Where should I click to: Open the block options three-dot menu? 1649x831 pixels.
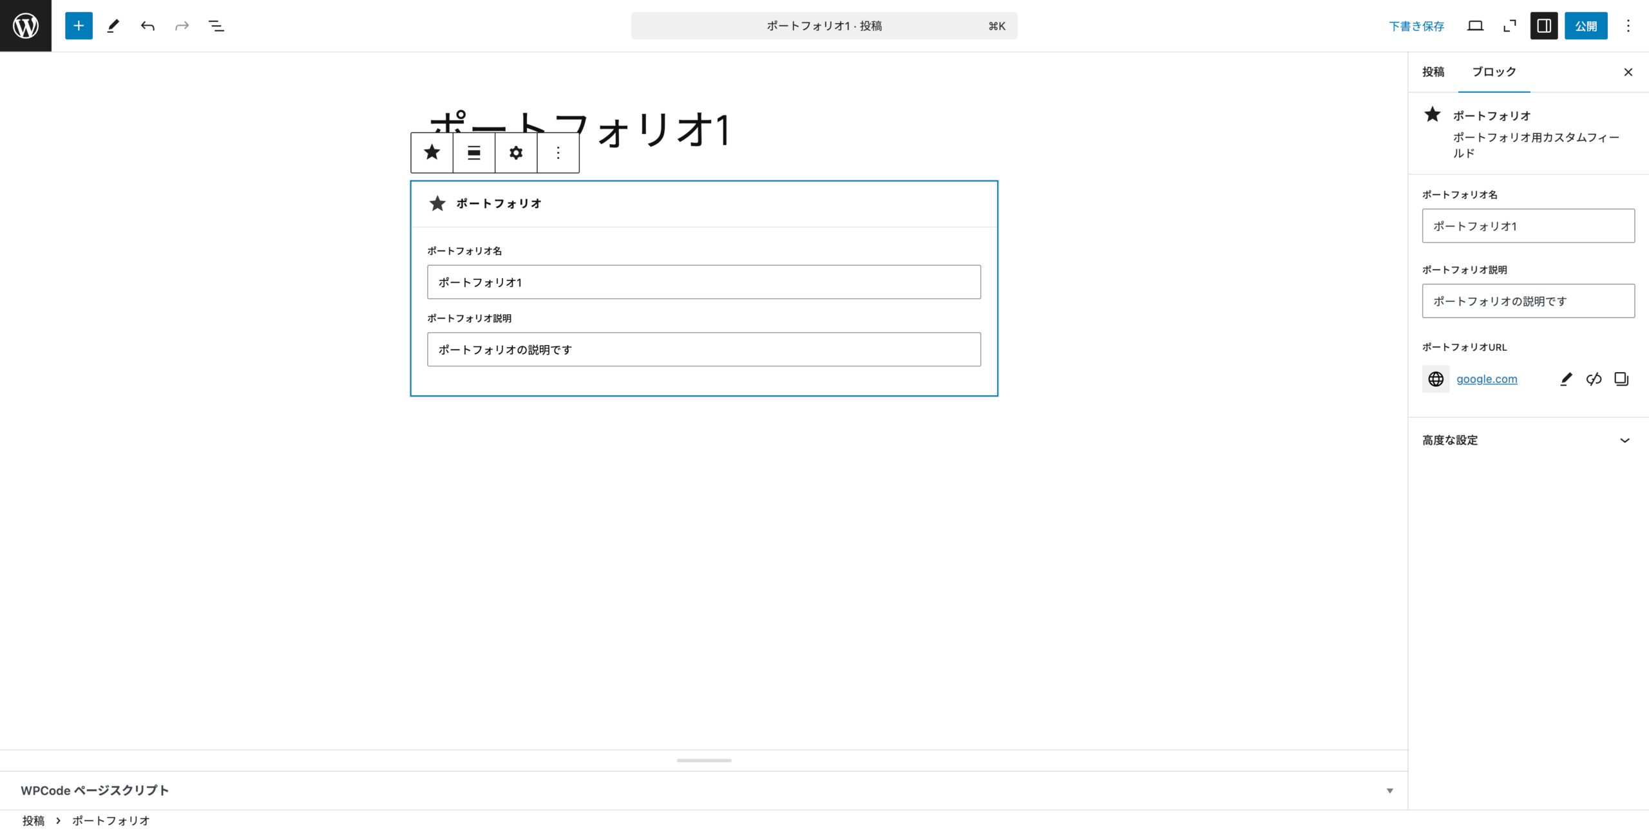557,153
